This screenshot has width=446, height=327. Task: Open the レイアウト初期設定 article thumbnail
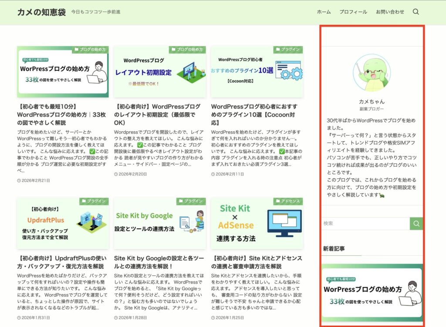(159, 72)
